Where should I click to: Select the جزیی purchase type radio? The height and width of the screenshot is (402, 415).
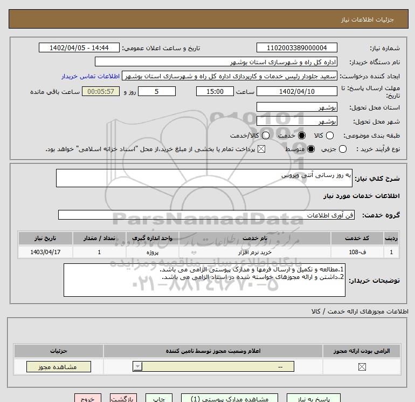[342, 149]
